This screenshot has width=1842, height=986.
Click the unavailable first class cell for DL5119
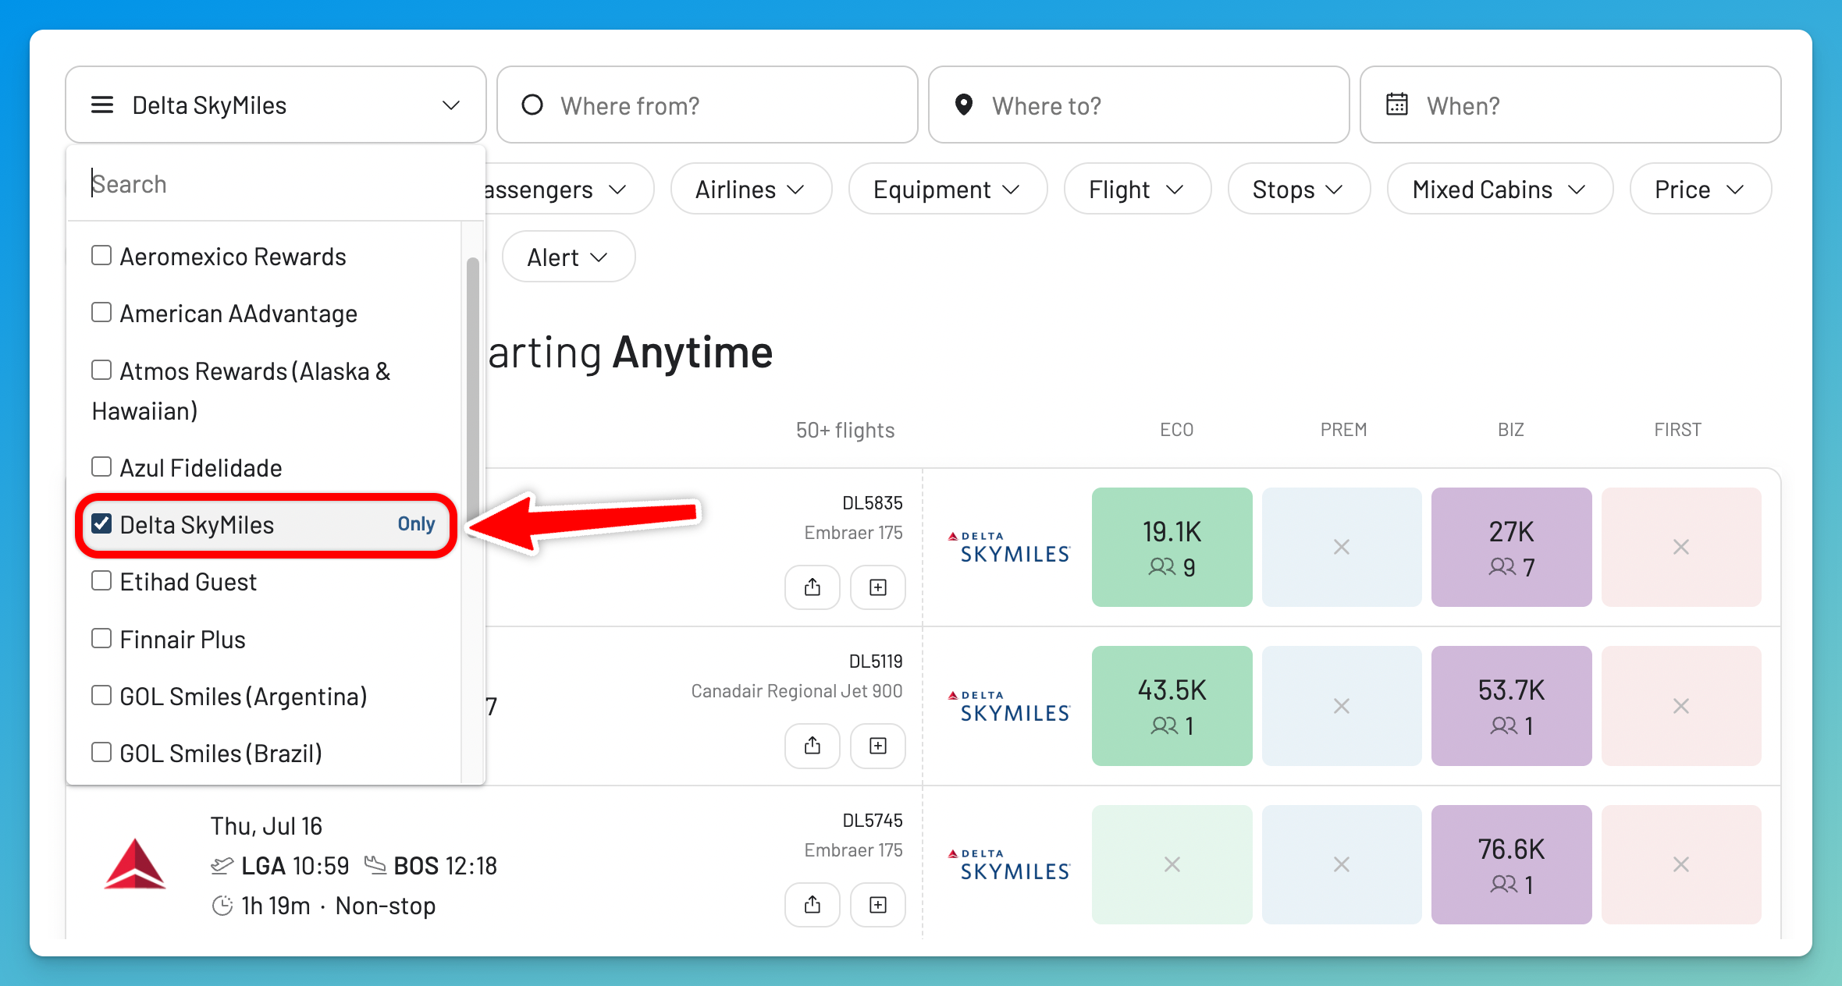[x=1681, y=706]
